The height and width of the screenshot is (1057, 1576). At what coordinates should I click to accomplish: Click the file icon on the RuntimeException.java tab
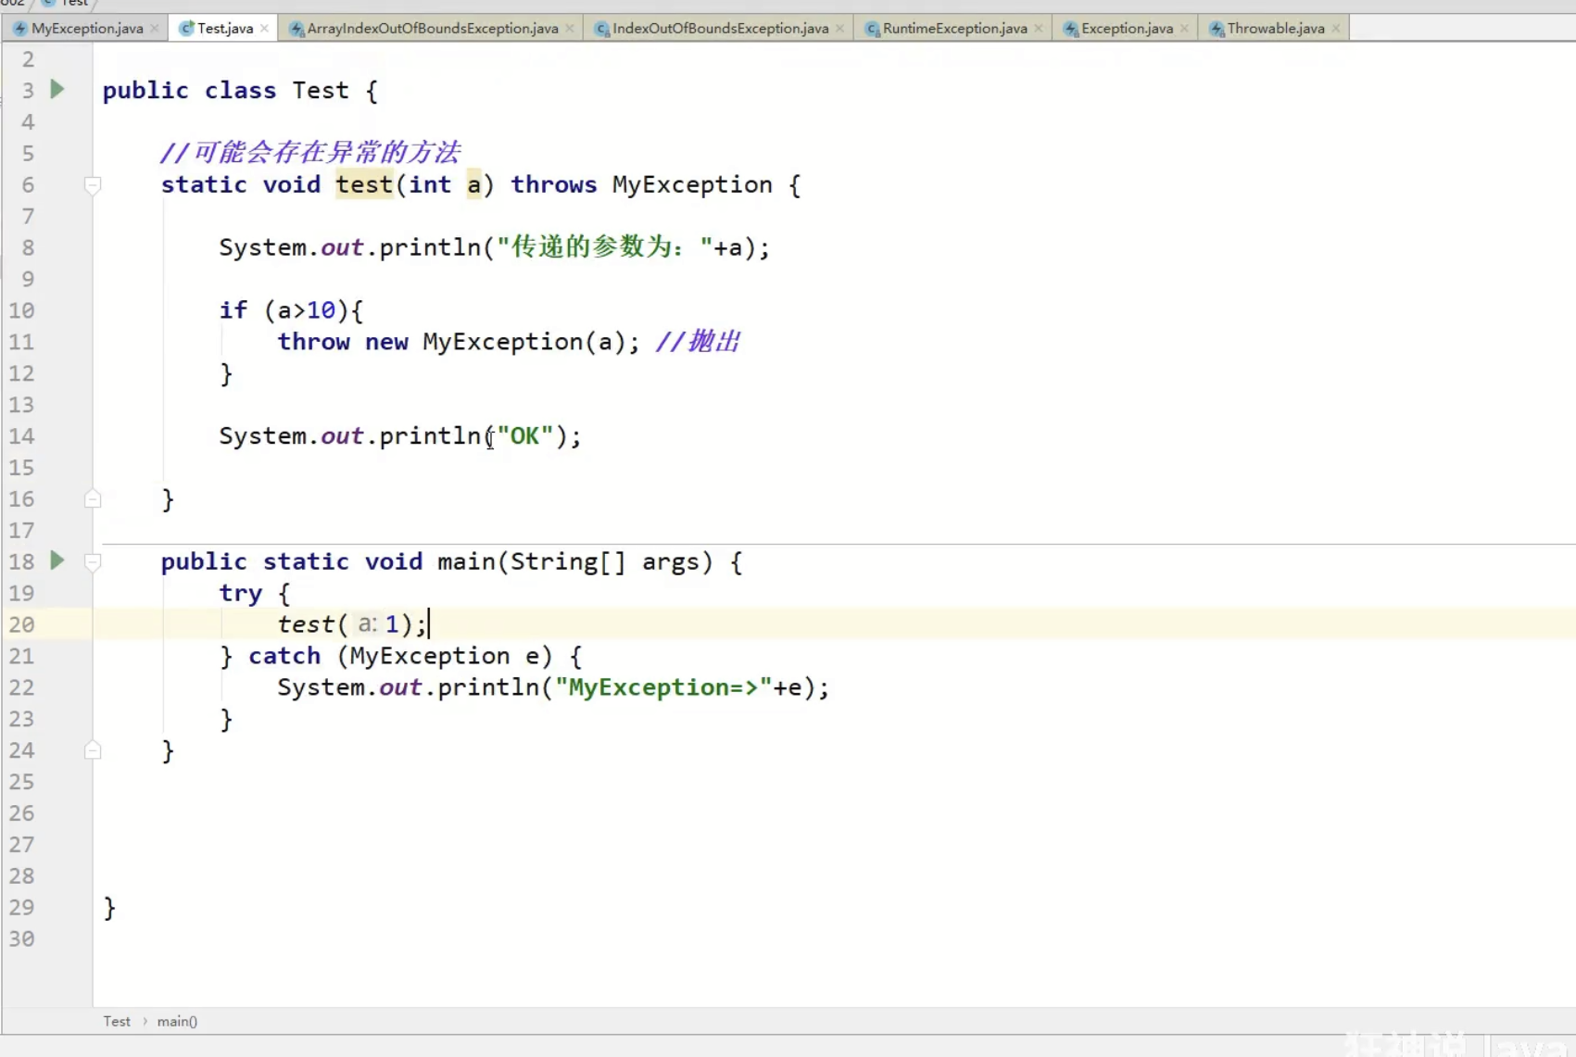tap(872, 29)
